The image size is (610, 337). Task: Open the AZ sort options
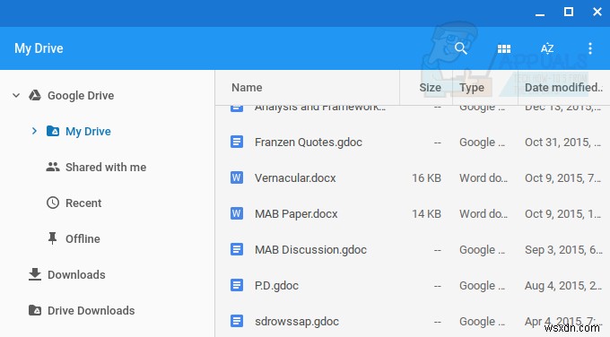(547, 48)
